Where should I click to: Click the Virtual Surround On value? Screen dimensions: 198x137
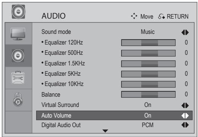tap(148, 105)
